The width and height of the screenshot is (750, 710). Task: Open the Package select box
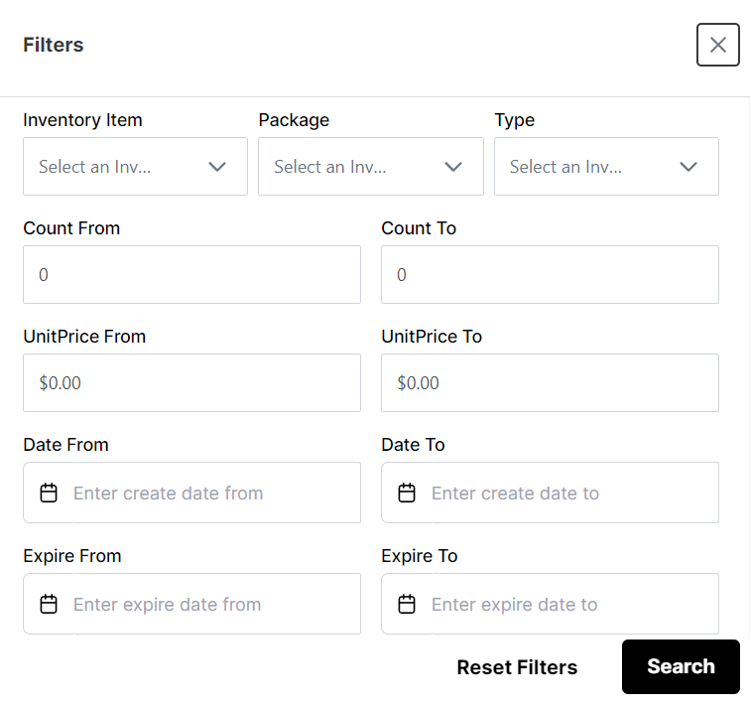pos(371,166)
